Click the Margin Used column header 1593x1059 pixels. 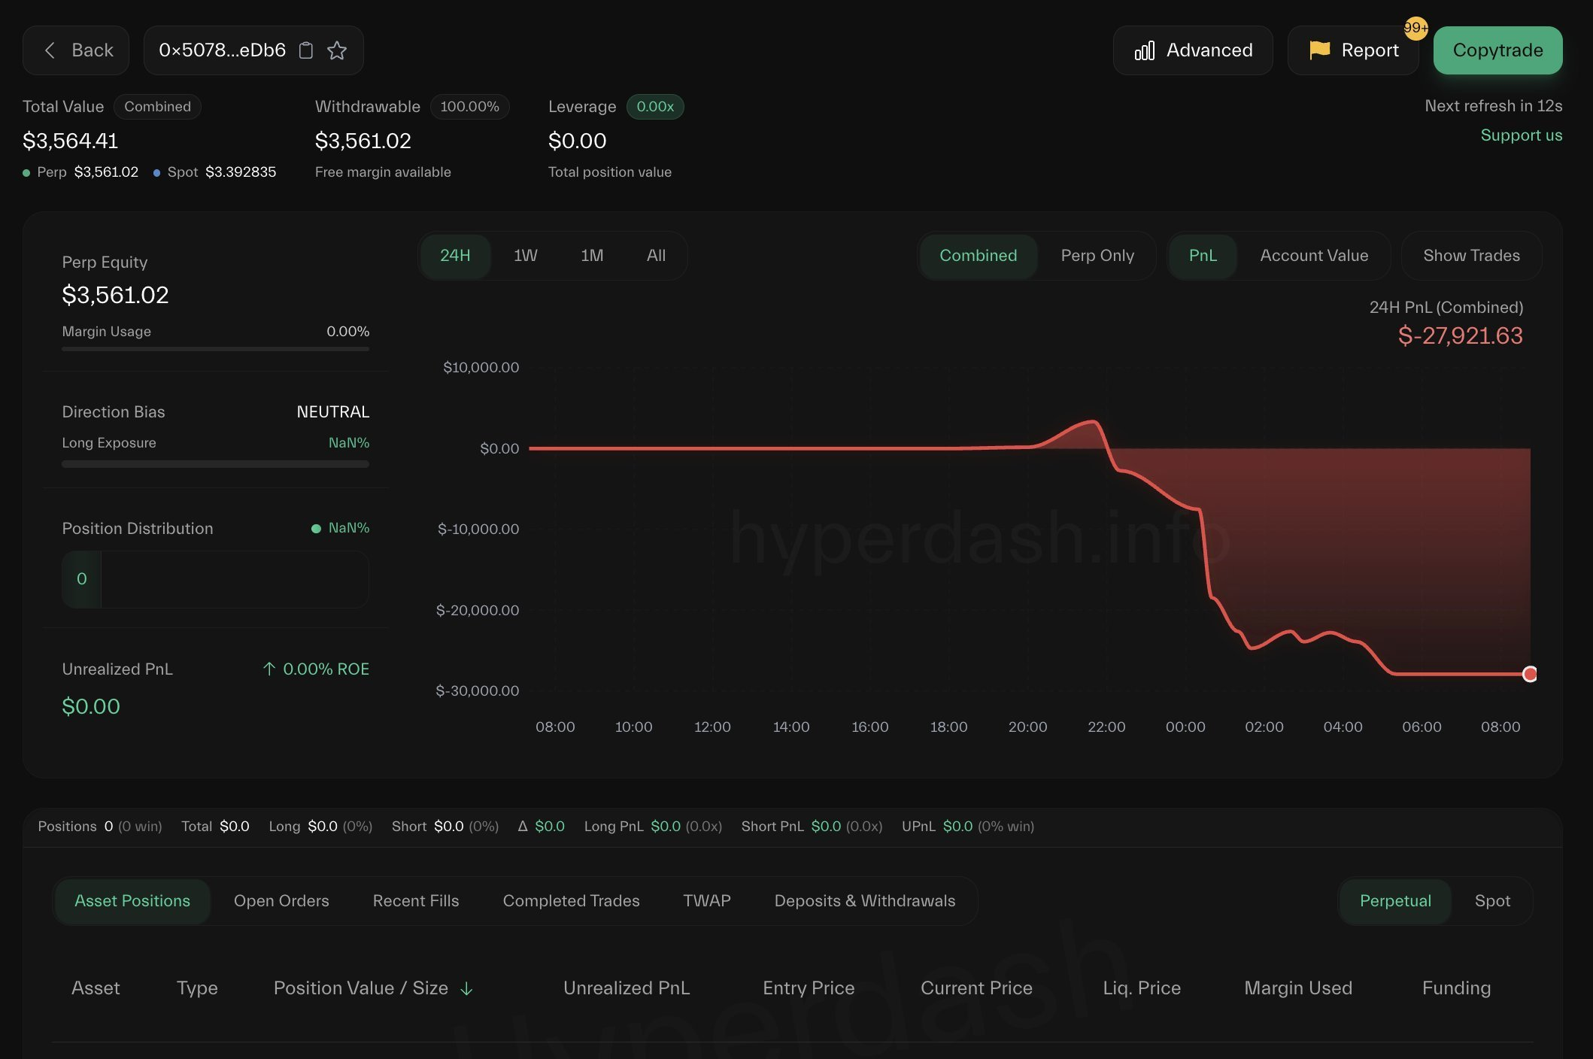tap(1298, 988)
